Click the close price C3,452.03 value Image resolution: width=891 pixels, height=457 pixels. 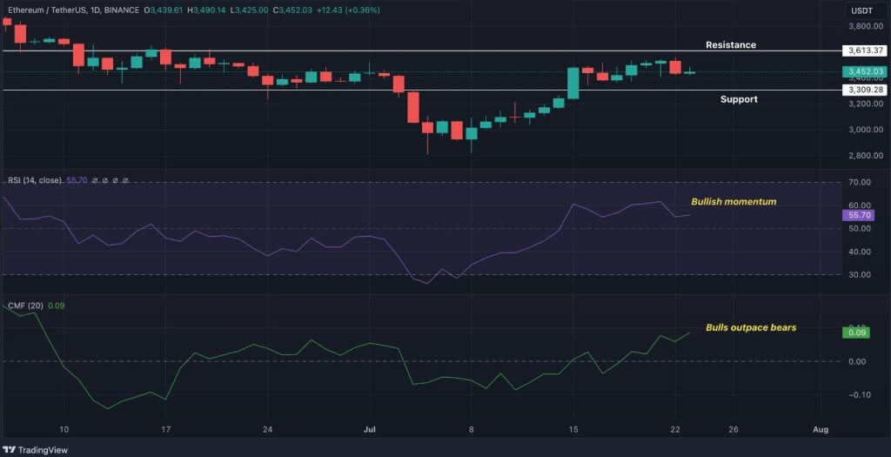click(x=291, y=10)
